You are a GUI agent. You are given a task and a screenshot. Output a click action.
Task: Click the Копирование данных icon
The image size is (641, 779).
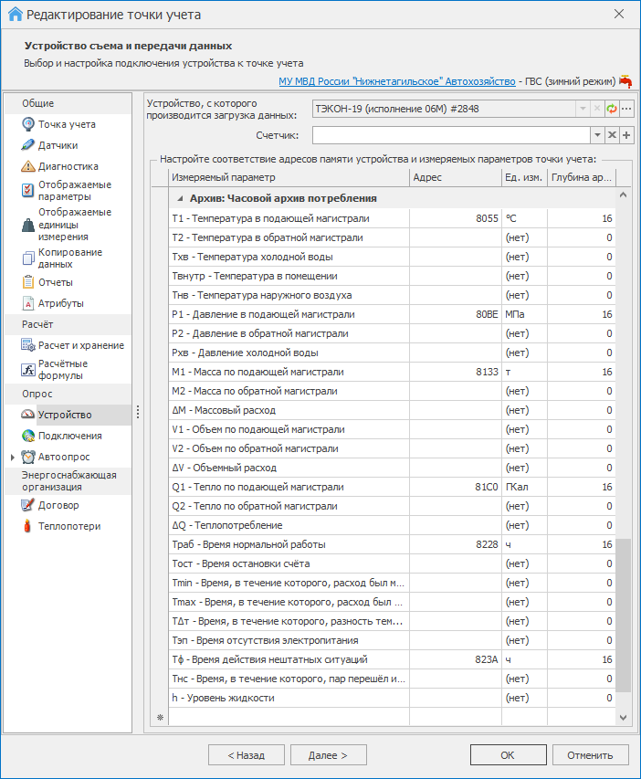[28, 258]
